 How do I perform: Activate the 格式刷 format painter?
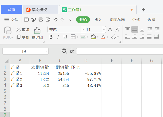coord(37,33)
